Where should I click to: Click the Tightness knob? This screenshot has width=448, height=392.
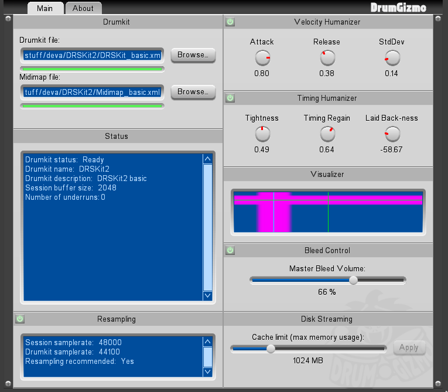pyautogui.click(x=262, y=134)
